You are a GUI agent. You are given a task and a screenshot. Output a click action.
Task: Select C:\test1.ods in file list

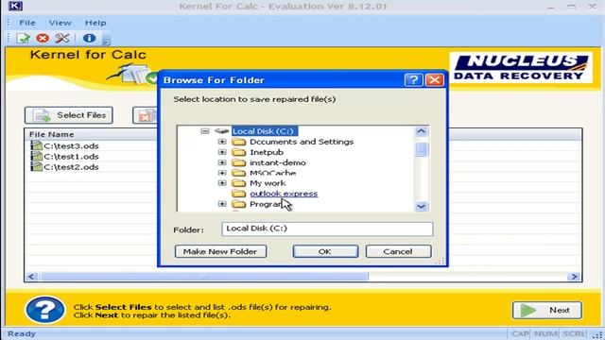coord(71,156)
